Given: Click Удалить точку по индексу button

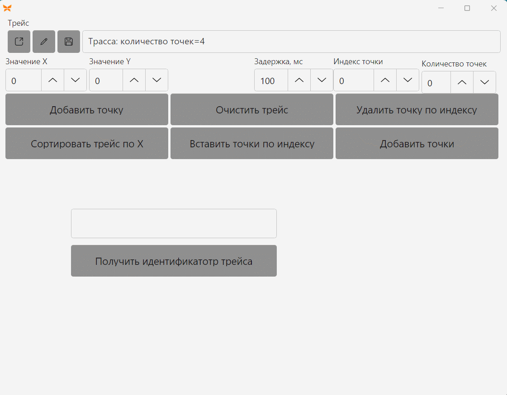Looking at the screenshot, I should pyautogui.click(x=417, y=109).
